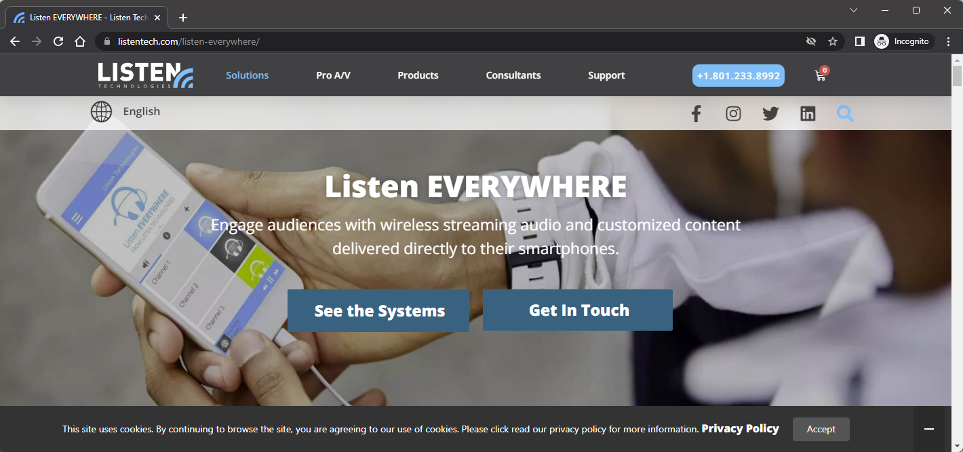Expand the tab search chevron
963x452 pixels.
click(854, 10)
